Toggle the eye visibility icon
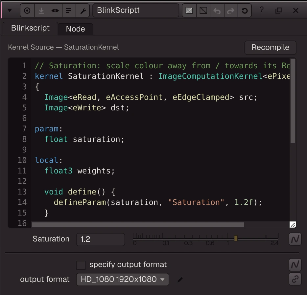The height and width of the screenshot is (295, 307). coord(55,11)
